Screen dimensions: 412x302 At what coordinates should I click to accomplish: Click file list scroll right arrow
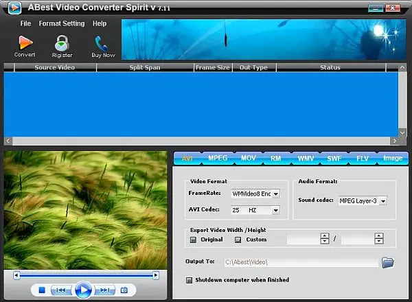point(394,141)
